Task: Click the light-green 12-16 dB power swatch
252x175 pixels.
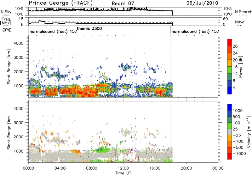Action: (x=230, y=70)
